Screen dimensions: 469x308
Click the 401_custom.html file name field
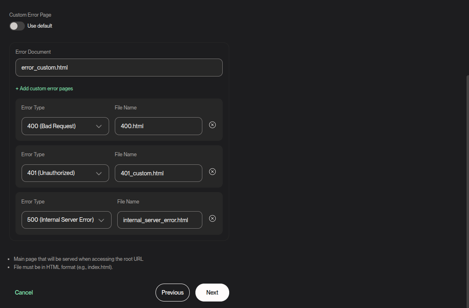[158, 173]
